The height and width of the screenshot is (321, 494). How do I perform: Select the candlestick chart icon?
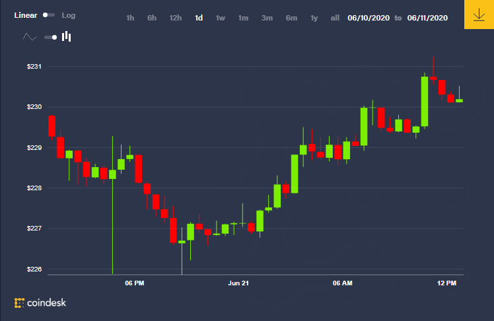pyautogui.click(x=66, y=36)
